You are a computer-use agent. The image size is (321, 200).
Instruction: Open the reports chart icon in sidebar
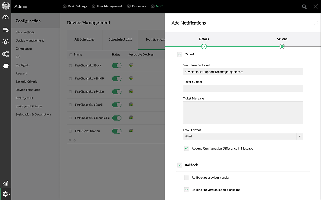(x=5, y=183)
